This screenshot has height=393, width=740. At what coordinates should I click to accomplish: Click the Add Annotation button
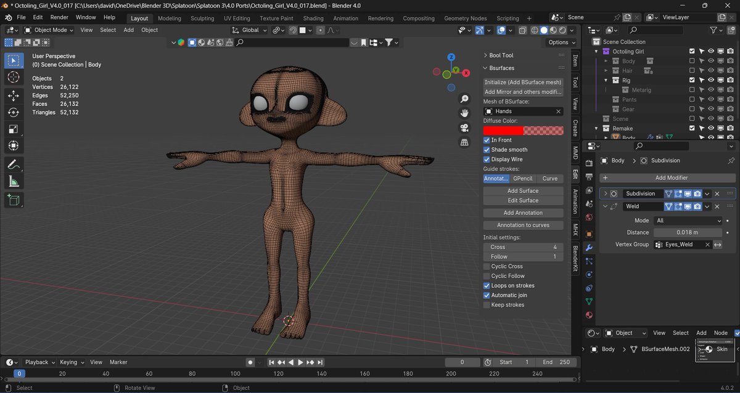click(x=523, y=213)
